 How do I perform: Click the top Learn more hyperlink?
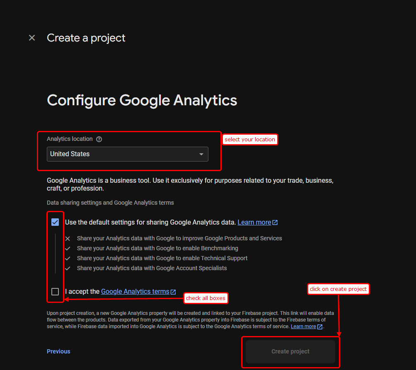253,222
